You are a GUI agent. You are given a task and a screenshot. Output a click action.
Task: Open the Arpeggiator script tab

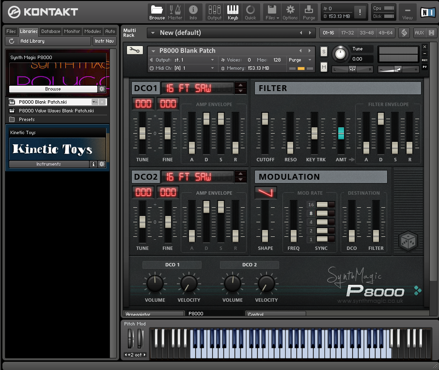point(154,314)
